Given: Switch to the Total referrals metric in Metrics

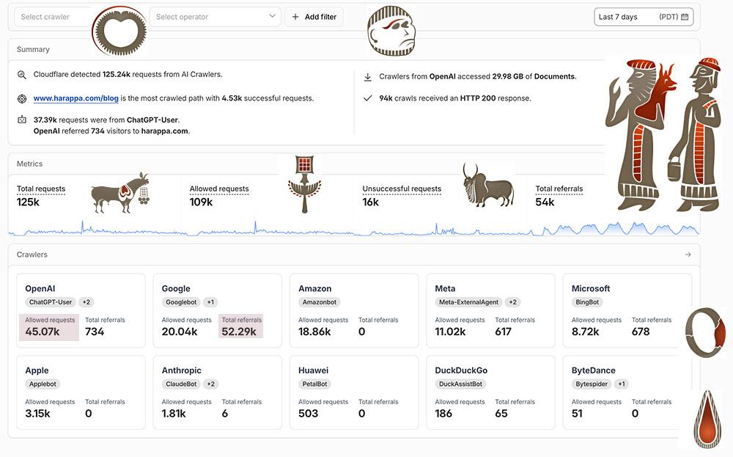Looking at the screenshot, I should point(559,189).
